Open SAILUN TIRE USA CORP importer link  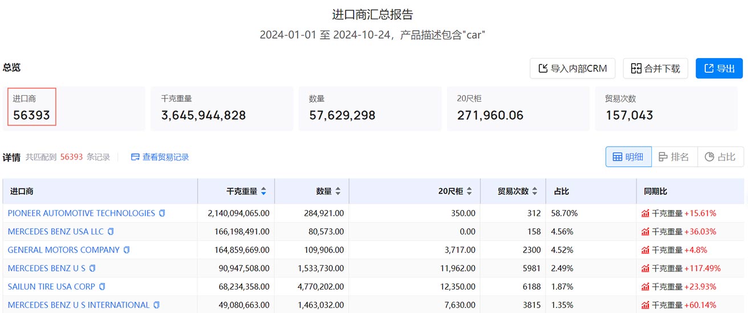point(51,286)
